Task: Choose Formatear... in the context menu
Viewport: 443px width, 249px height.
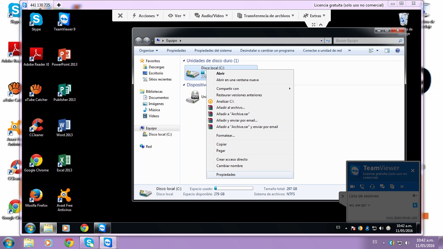Action: click(250, 136)
